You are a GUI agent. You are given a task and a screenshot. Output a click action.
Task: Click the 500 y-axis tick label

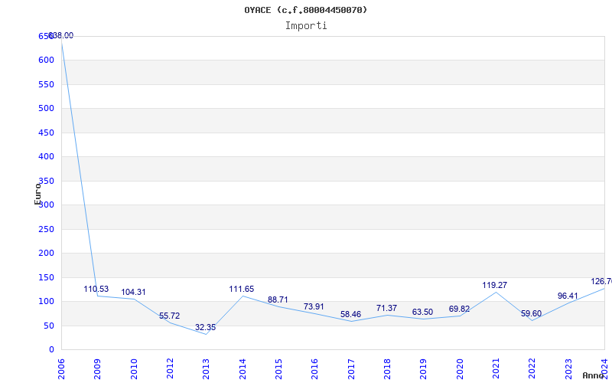[x=46, y=108]
